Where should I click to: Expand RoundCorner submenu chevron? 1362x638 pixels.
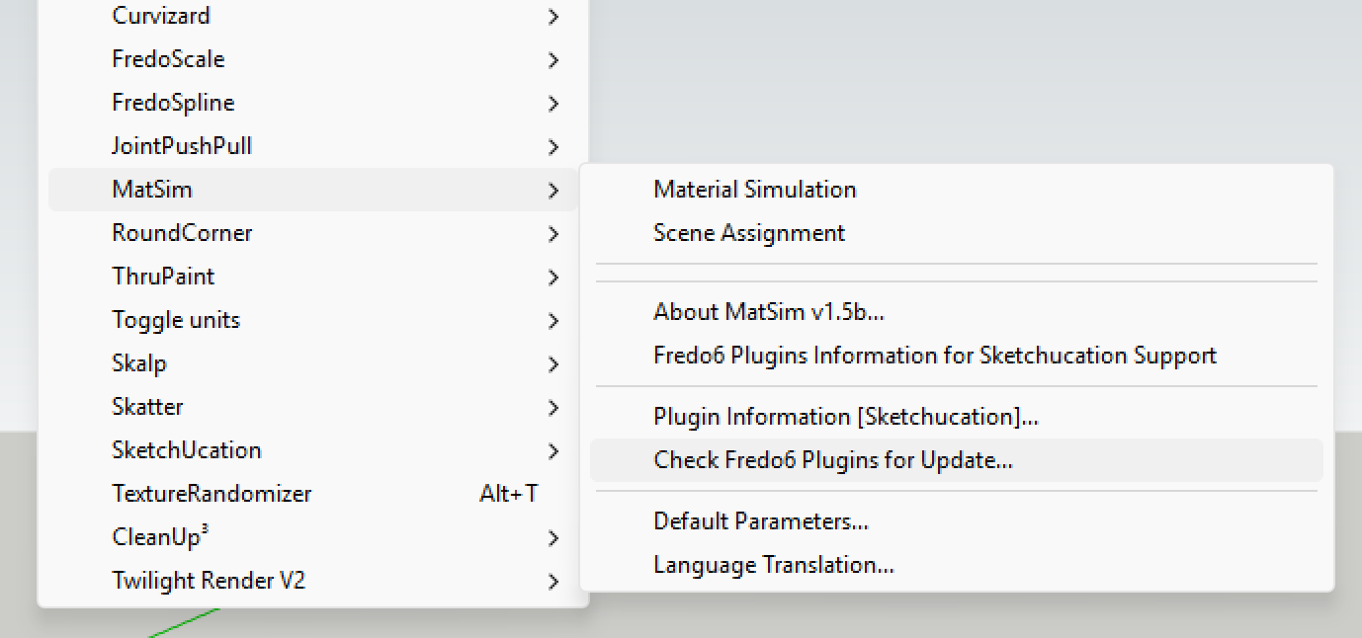(x=553, y=234)
